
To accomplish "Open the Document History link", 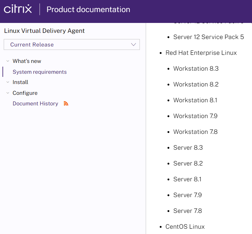I will (35, 104).
